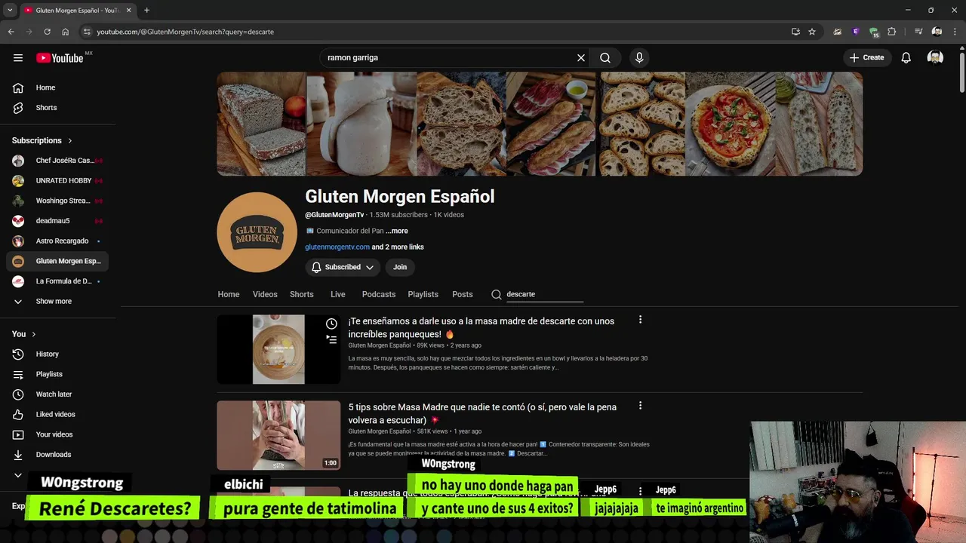Click the Gluten Morgen channel avatar
This screenshot has height=543, width=966.
click(x=257, y=232)
